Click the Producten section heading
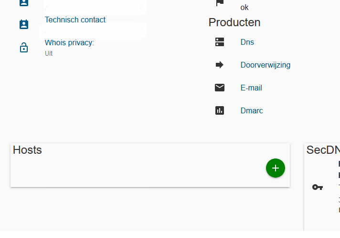Viewport: 340px width, 238px height. pos(234,22)
